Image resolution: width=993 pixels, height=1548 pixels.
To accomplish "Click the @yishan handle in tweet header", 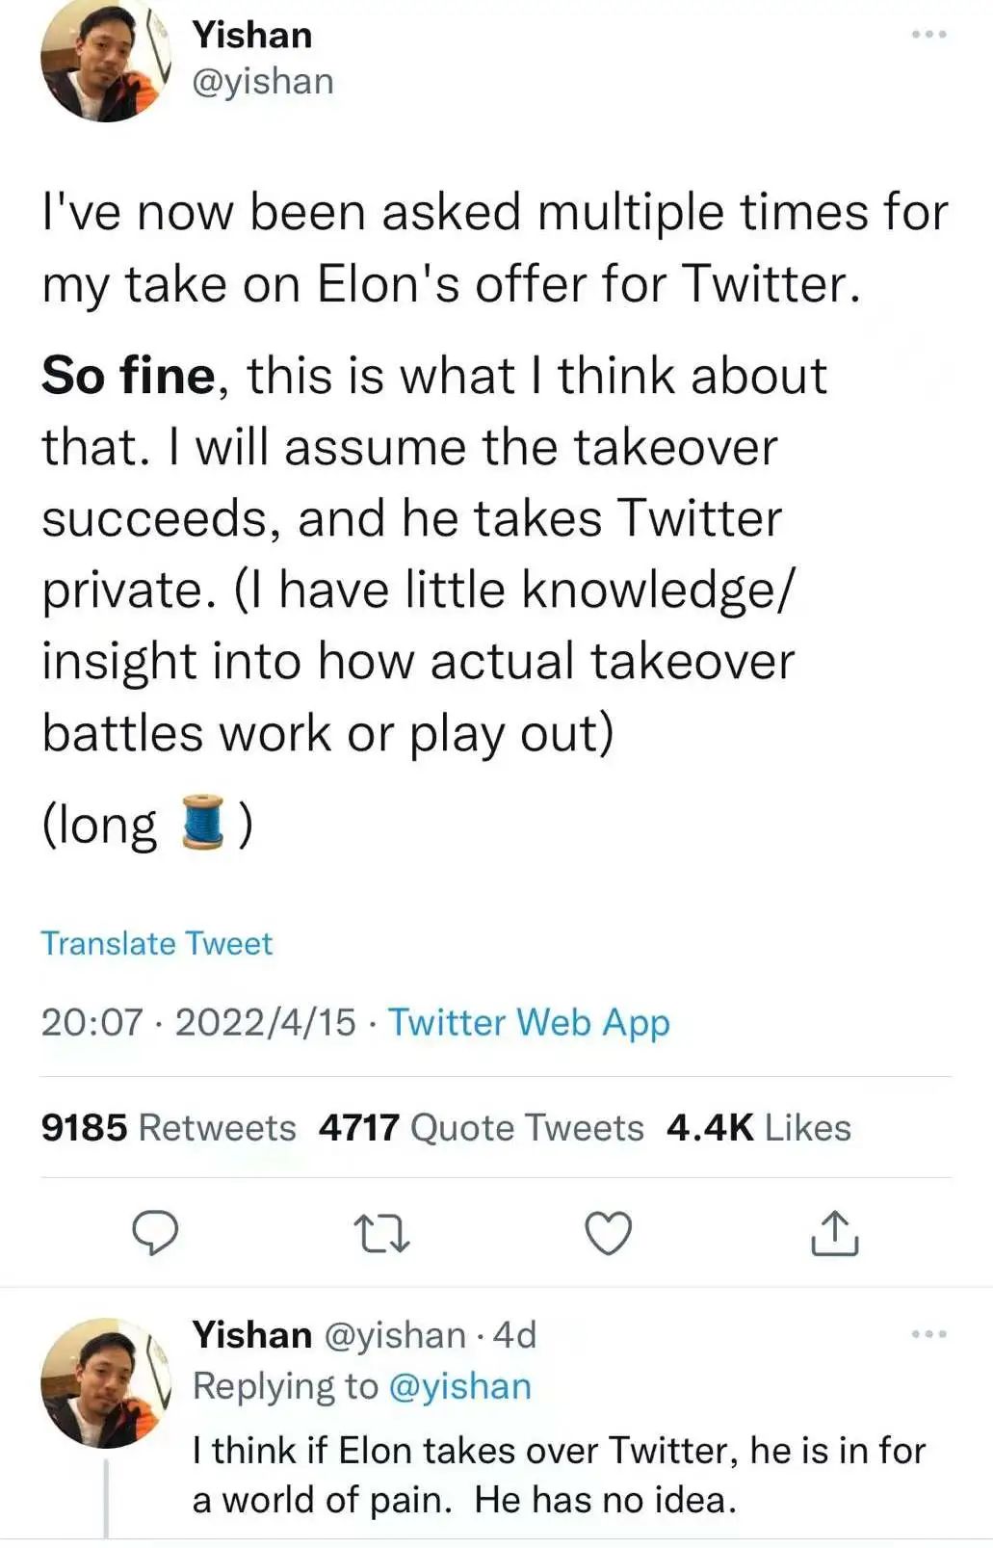I will tap(263, 82).
